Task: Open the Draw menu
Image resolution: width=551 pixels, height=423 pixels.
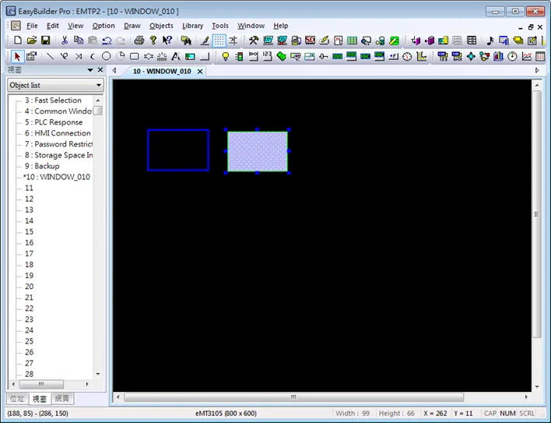Action: (x=132, y=26)
